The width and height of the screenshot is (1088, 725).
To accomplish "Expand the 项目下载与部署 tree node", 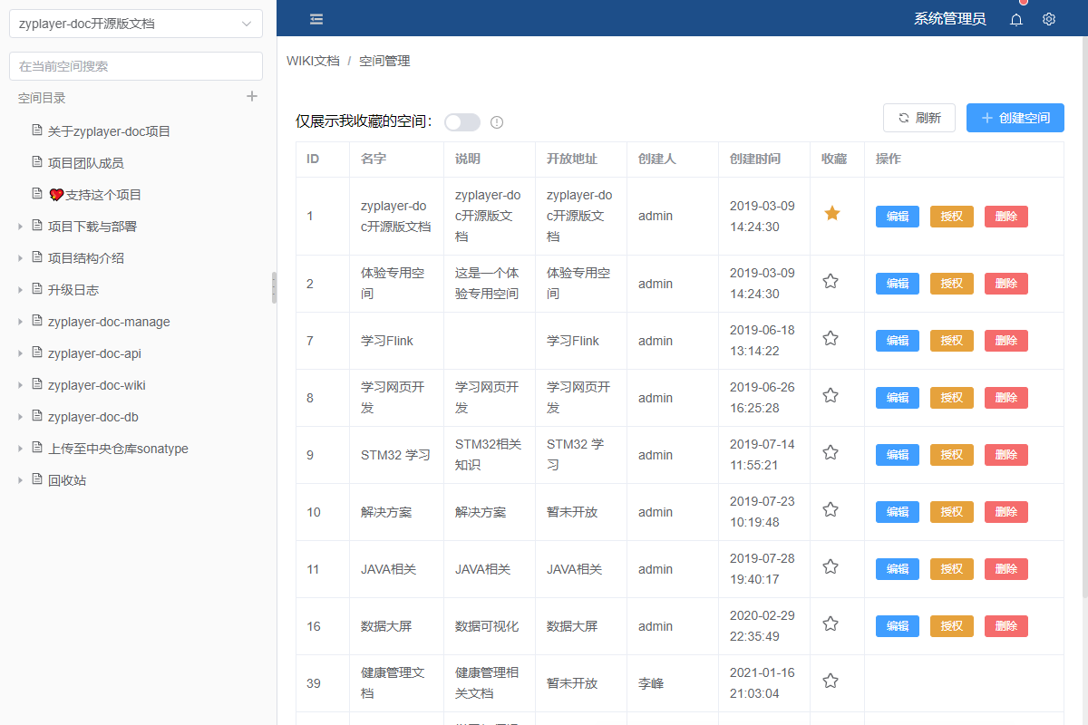I will coord(21,227).
